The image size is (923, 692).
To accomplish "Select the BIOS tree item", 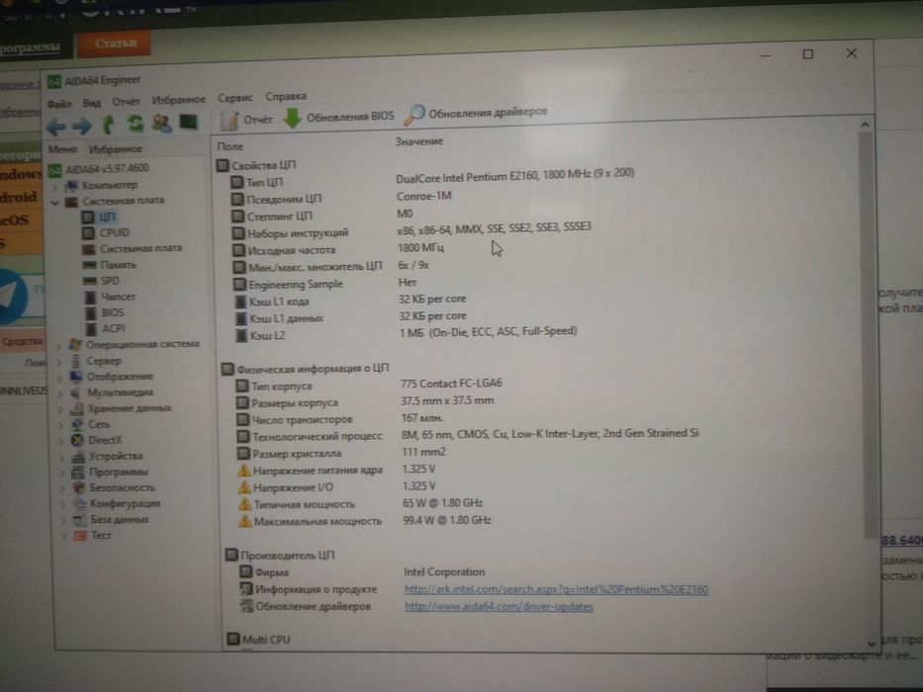I will coord(105,313).
